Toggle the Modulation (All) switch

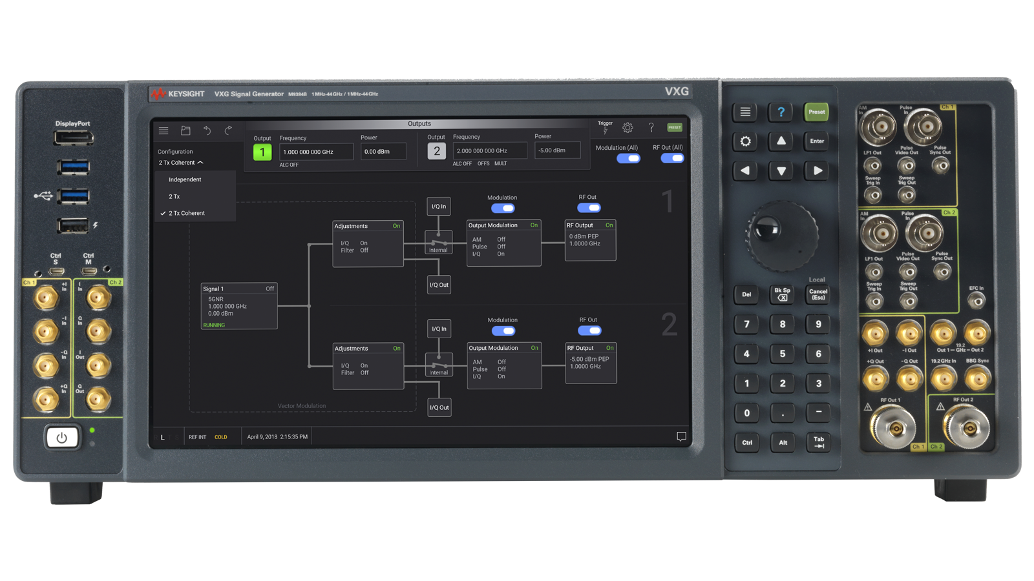628,159
